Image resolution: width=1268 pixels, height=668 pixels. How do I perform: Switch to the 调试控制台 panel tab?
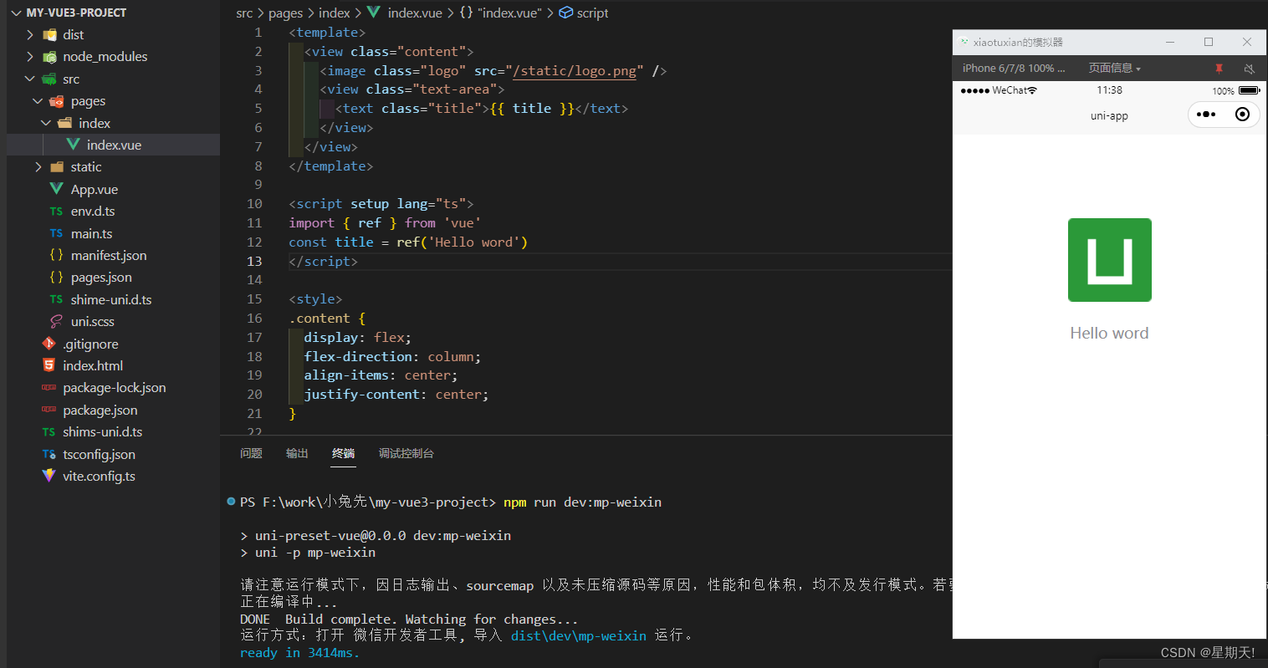[406, 453]
